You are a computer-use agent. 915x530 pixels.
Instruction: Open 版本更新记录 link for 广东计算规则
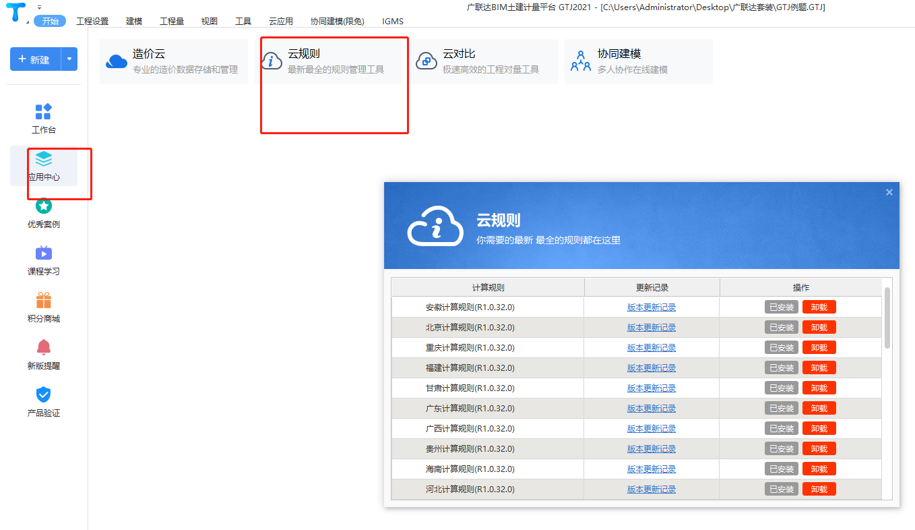(x=652, y=409)
